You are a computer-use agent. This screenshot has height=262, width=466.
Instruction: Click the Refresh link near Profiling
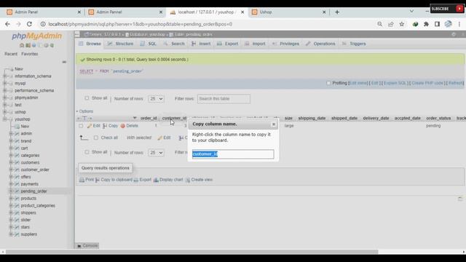pyautogui.click(x=455, y=83)
